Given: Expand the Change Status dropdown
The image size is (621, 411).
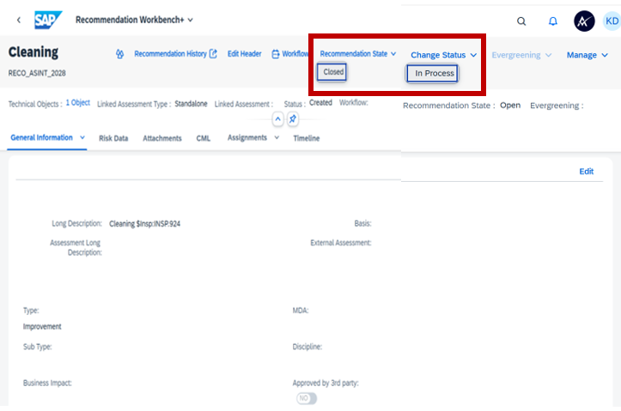Looking at the screenshot, I should [443, 55].
